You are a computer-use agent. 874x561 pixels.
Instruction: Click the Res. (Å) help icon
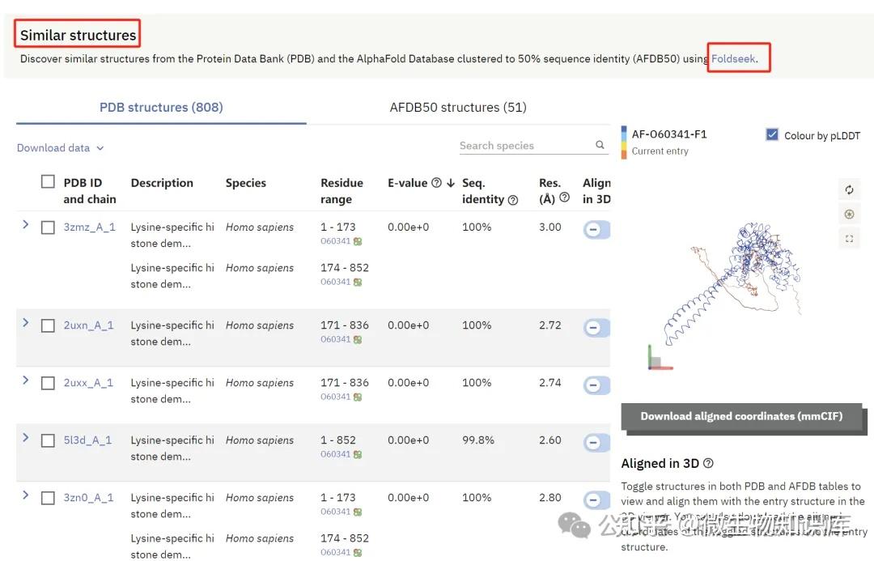(x=564, y=198)
